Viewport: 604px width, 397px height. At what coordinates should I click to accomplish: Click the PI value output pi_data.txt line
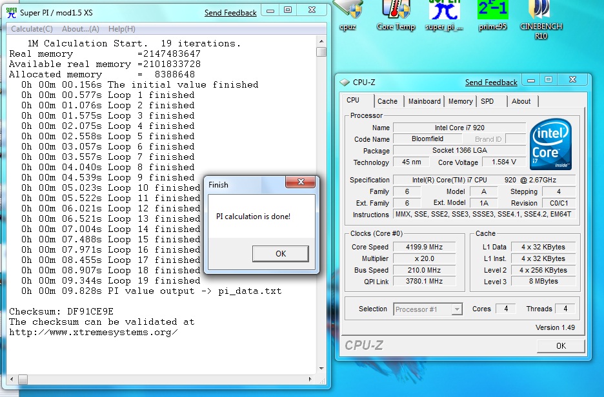[x=152, y=291]
